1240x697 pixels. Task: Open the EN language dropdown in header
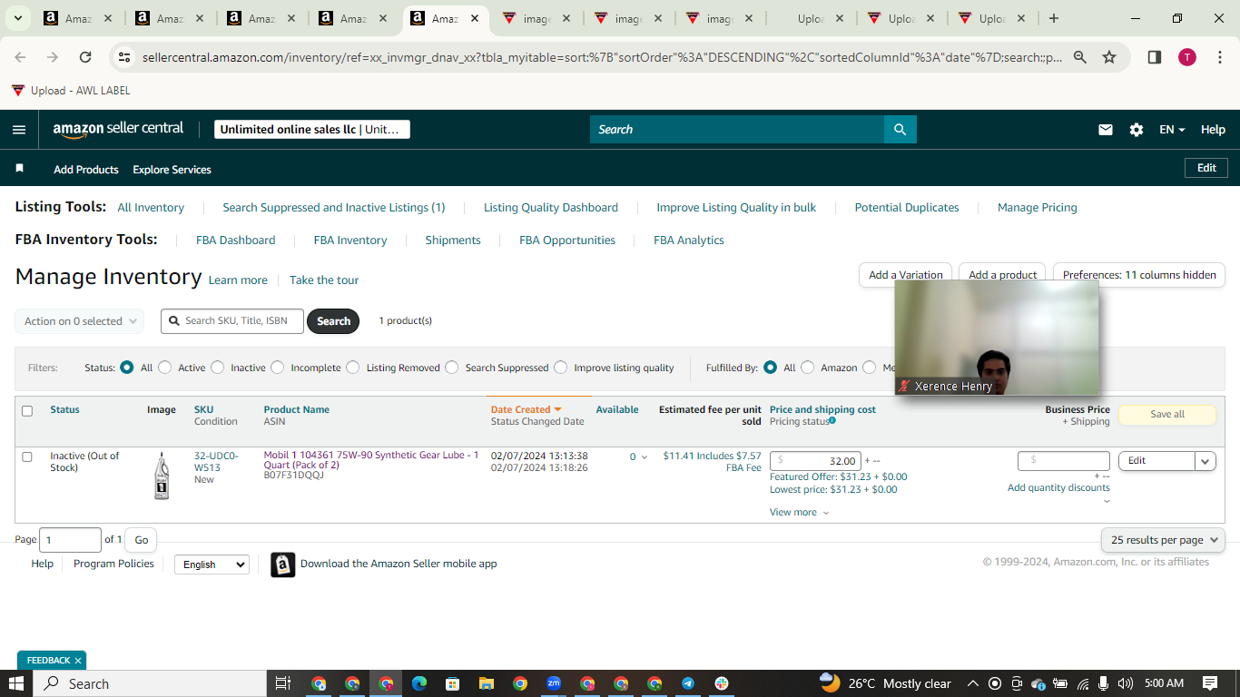pyautogui.click(x=1172, y=130)
